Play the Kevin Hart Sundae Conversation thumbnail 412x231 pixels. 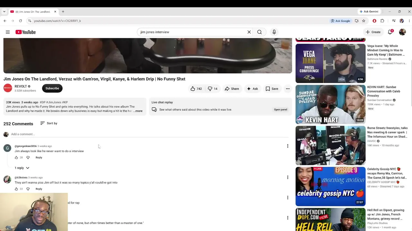click(x=331, y=104)
